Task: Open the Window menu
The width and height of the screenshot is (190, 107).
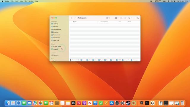Action: 31,1
